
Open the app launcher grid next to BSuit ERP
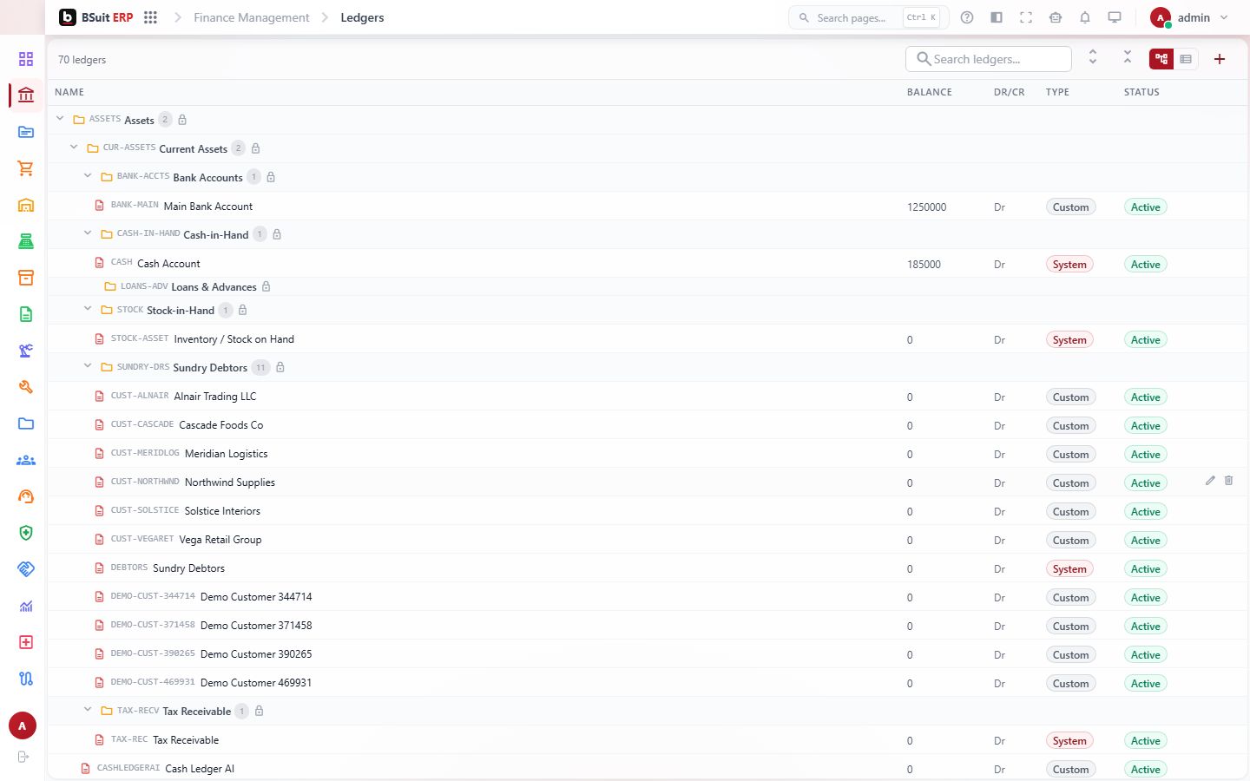(x=150, y=17)
